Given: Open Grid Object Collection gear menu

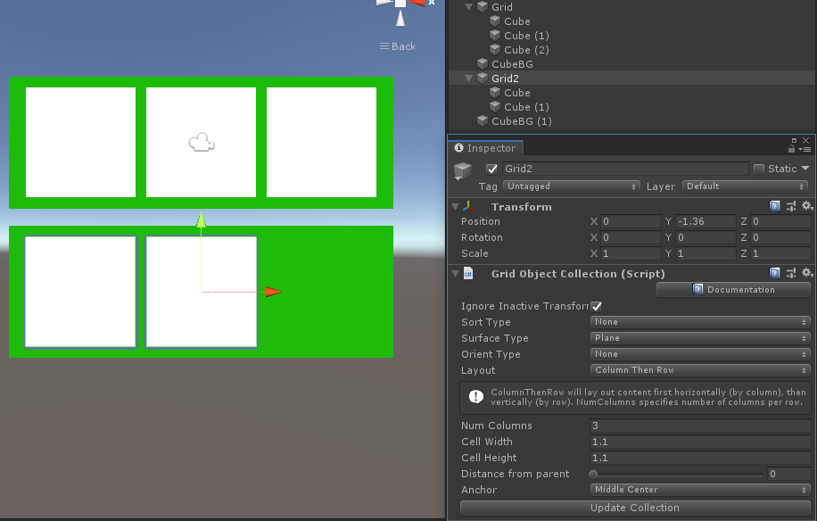Looking at the screenshot, I should [x=807, y=273].
